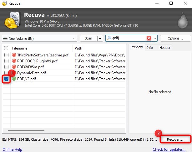Close the Recuva window

pos(185,3)
